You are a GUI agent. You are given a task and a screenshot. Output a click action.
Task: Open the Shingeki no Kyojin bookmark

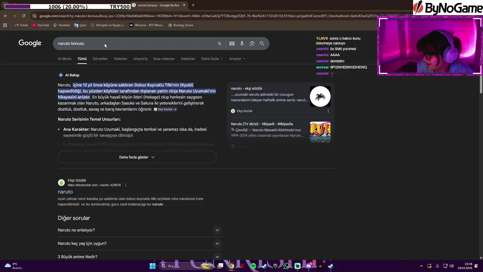point(108,25)
